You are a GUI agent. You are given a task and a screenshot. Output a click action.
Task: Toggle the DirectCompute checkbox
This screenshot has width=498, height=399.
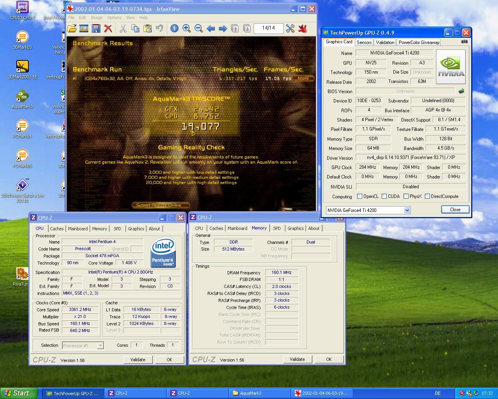(x=427, y=196)
